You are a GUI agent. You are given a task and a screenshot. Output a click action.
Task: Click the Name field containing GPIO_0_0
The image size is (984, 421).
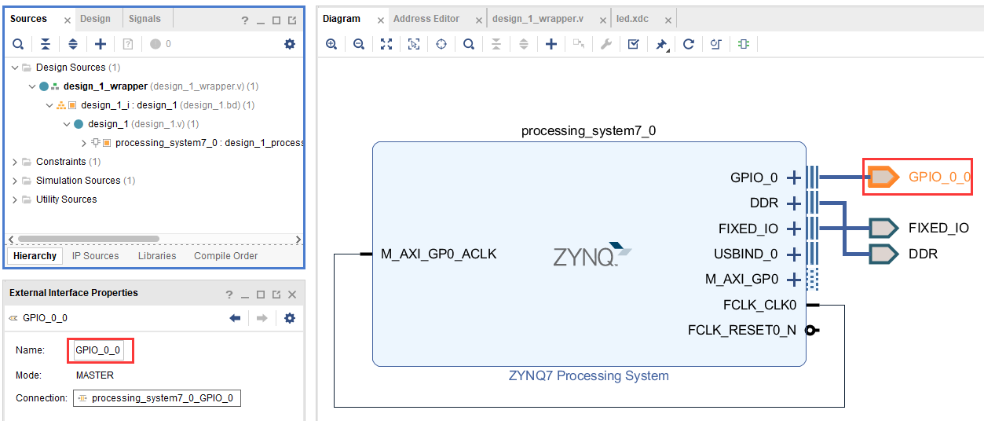coord(98,350)
